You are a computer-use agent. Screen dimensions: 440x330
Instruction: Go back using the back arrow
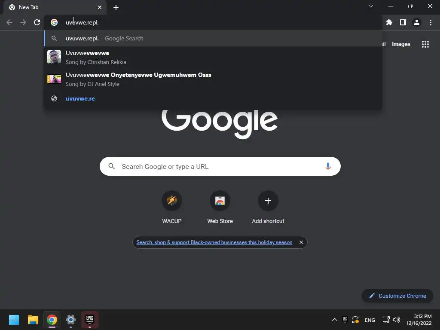pos(9,22)
